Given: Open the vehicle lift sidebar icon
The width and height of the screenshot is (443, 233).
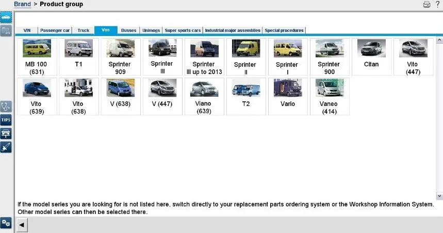Looking at the screenshot, I should (6, 133).
